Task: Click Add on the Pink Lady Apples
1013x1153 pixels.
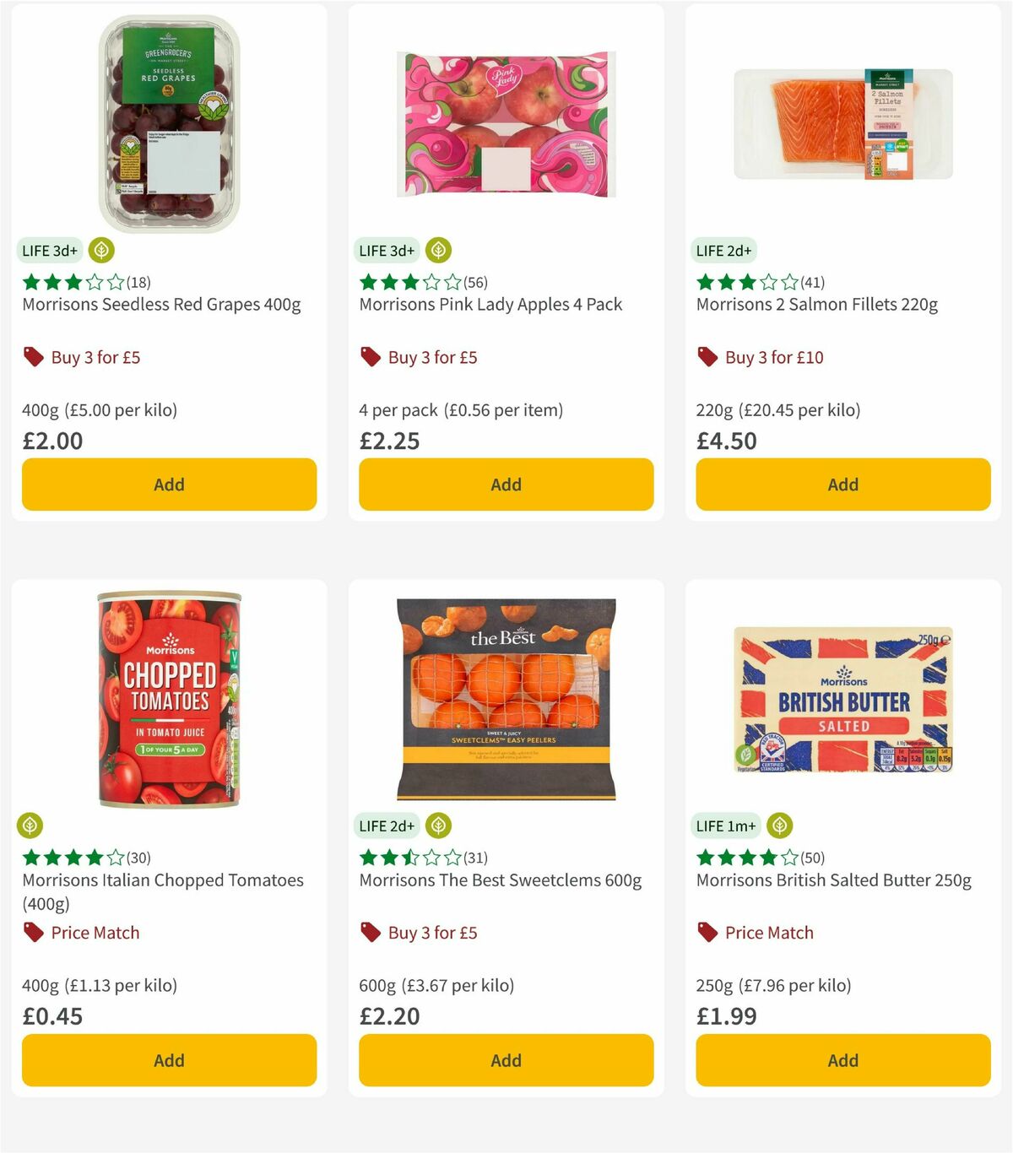Action: tap(506, 484)
